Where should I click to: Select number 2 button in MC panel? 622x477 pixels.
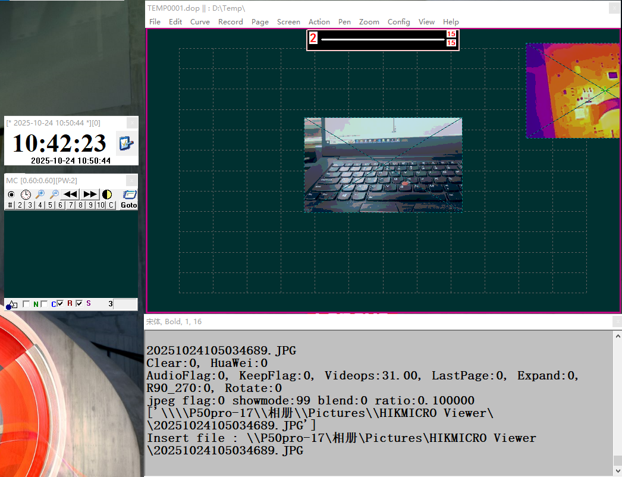click(x=20, y=205)
